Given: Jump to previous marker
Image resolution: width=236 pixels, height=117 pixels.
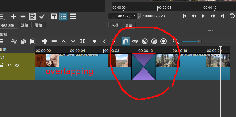Looking at the screenshot, I should pos(104,41).
